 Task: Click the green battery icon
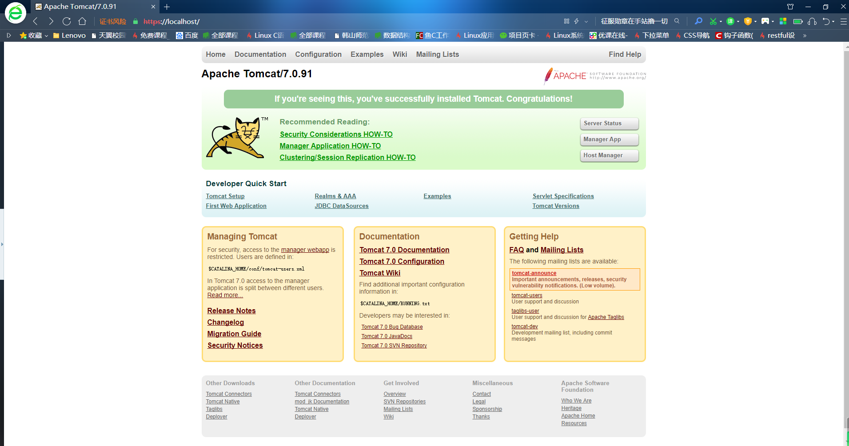[x=798, y=21]
